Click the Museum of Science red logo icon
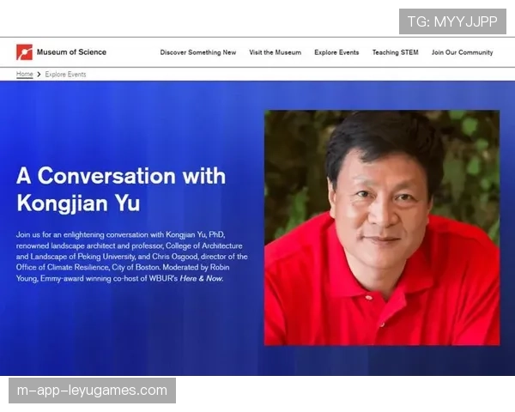Screen dimensions: 515x412 point(24,52)
